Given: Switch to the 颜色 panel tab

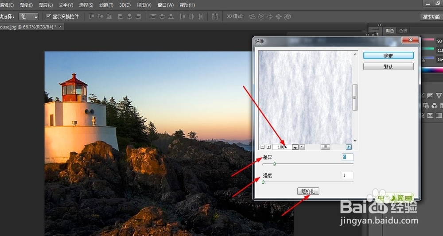Looking at the screenshot, I should point(390,31).
